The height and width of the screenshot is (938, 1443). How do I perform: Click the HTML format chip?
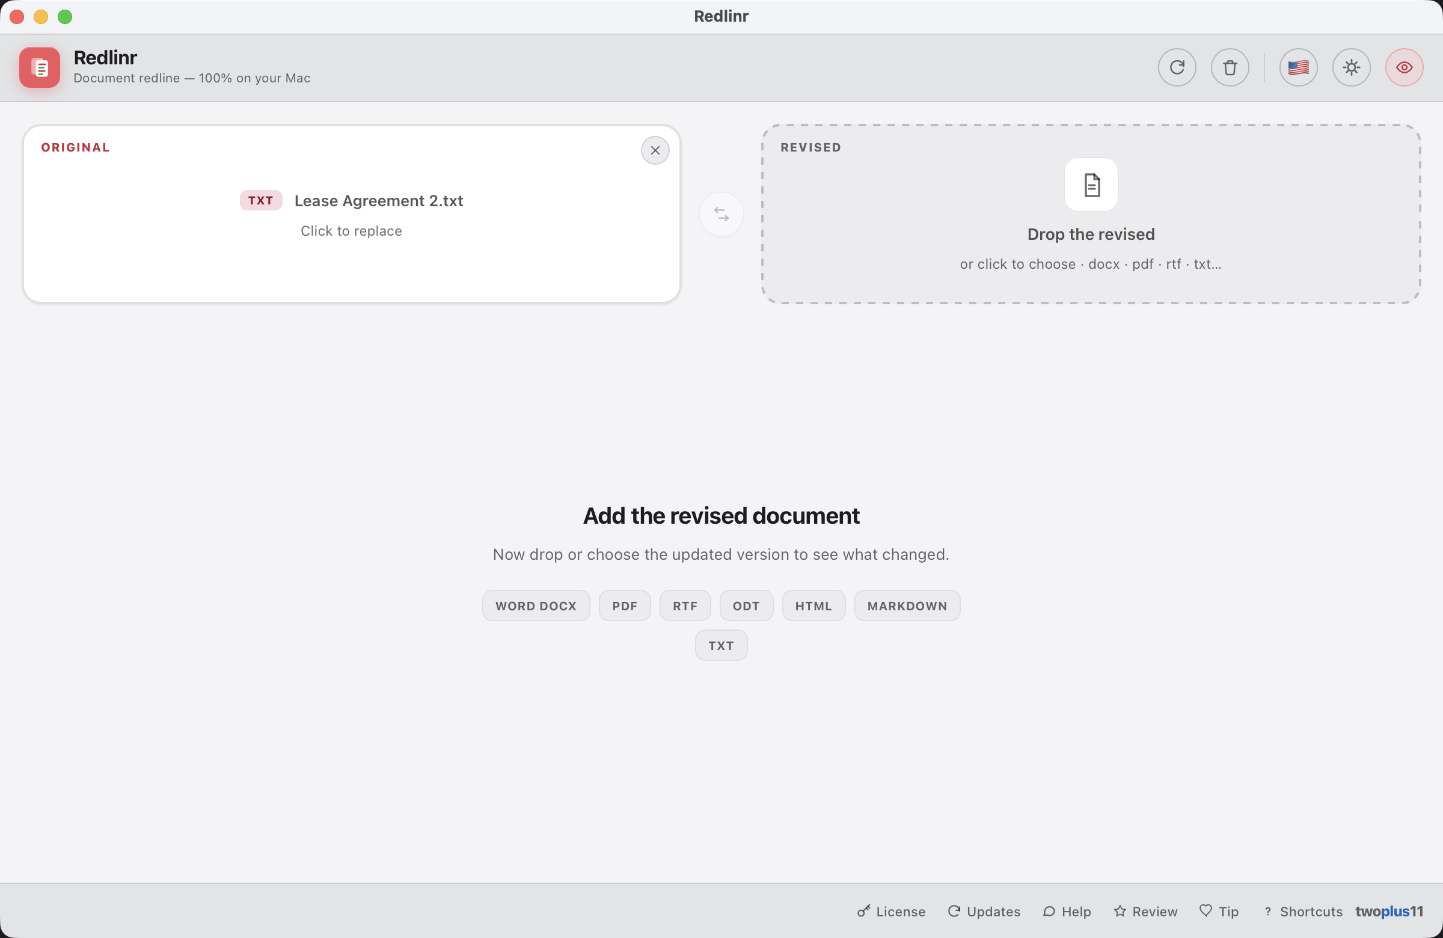coord(813,605)
